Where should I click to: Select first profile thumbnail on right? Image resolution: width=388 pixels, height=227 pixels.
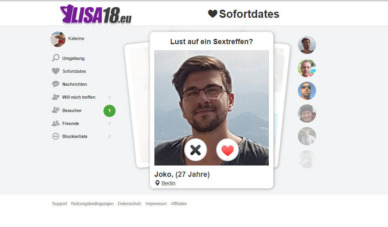[x=307, y=45]
